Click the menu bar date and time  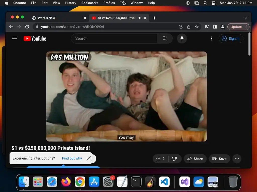point(236,3)
